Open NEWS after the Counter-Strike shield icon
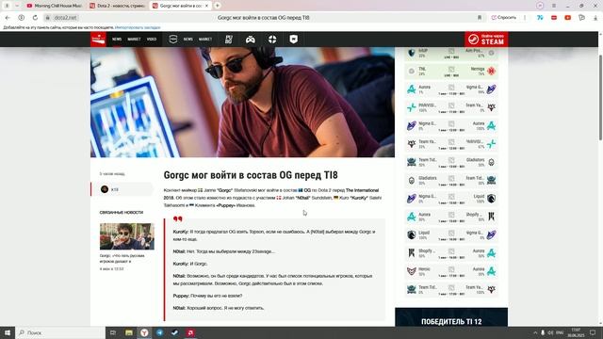Viewport: 603px width, 339px height. pos(188,40)
